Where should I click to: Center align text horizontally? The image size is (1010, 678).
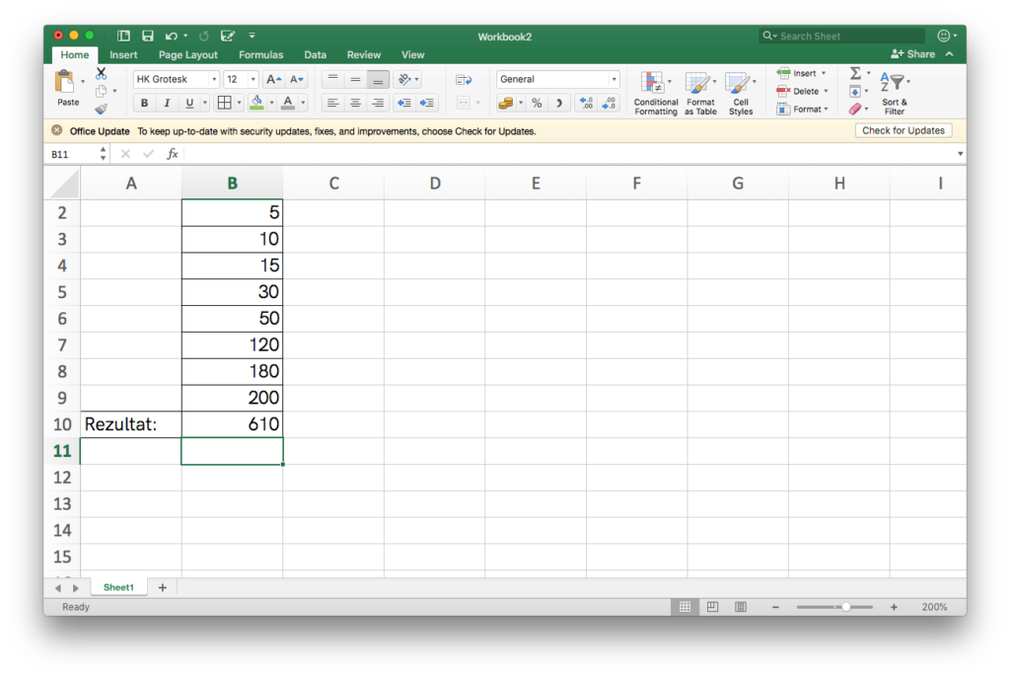pos(355,103)
